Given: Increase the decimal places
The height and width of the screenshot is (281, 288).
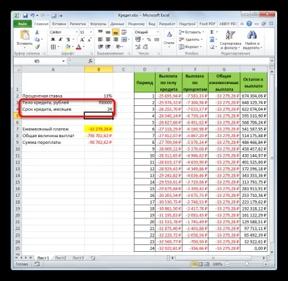Looking at the screenshot, I should click(138, 47).
